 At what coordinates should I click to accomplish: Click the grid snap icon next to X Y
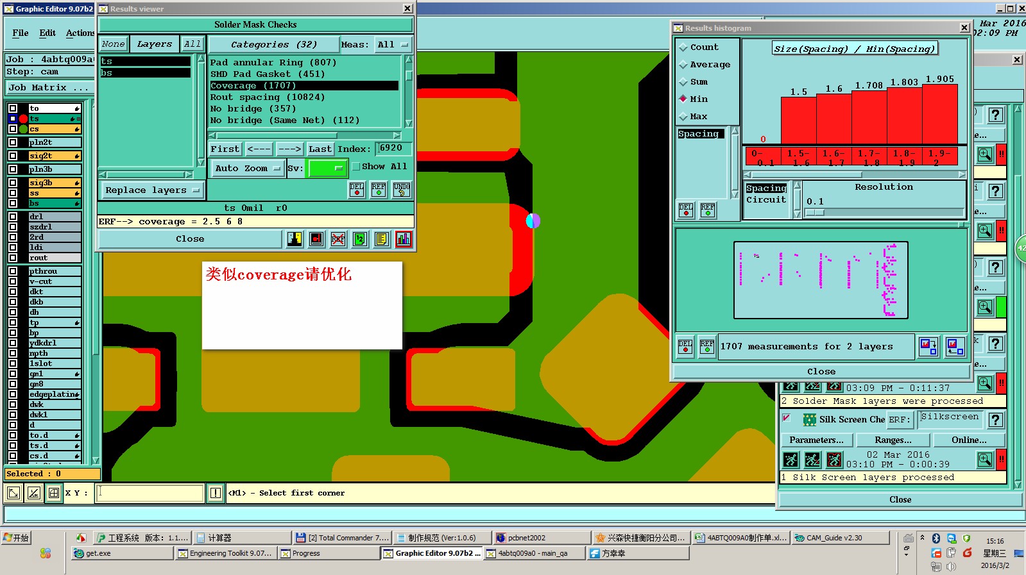(x=54, y=493)
